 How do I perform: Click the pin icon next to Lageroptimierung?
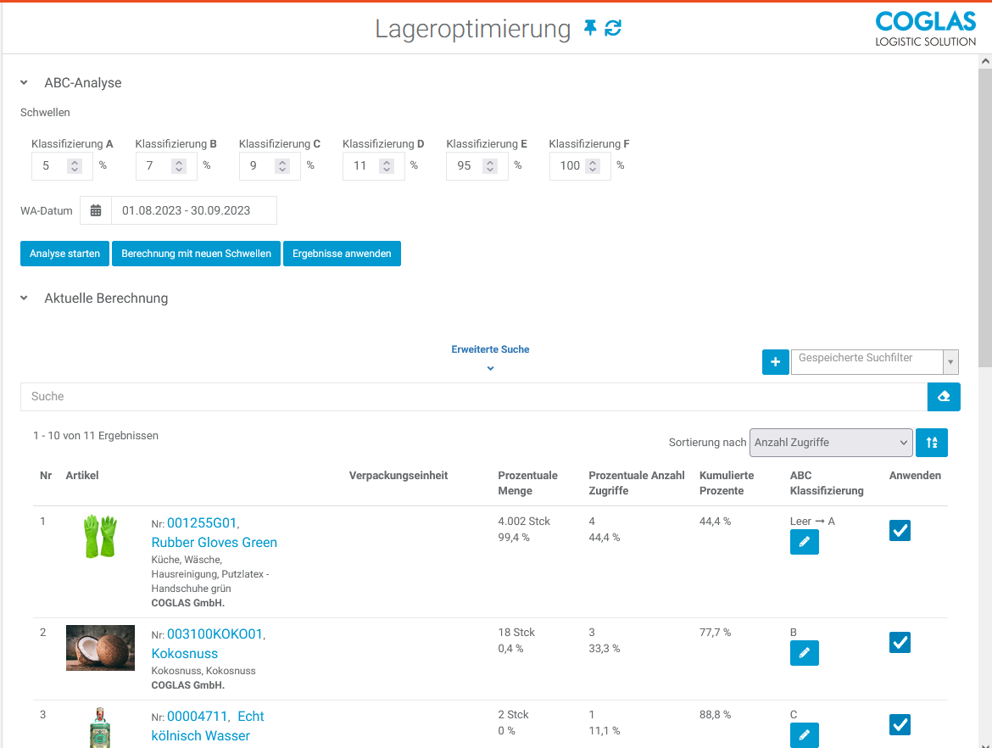(x=591, y=29)
